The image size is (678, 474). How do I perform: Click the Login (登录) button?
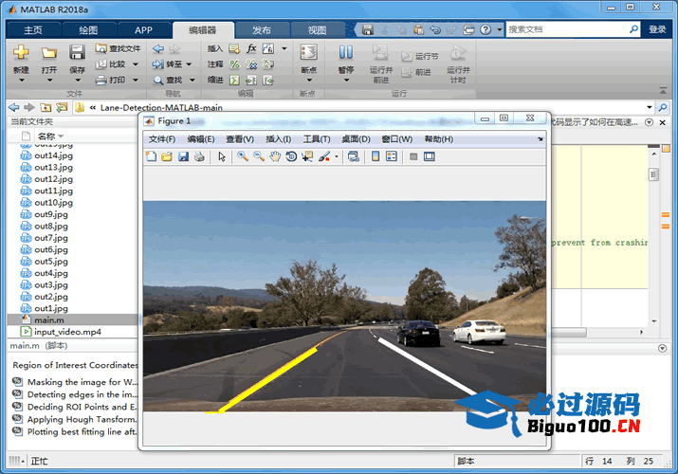[x=657, y=29]
